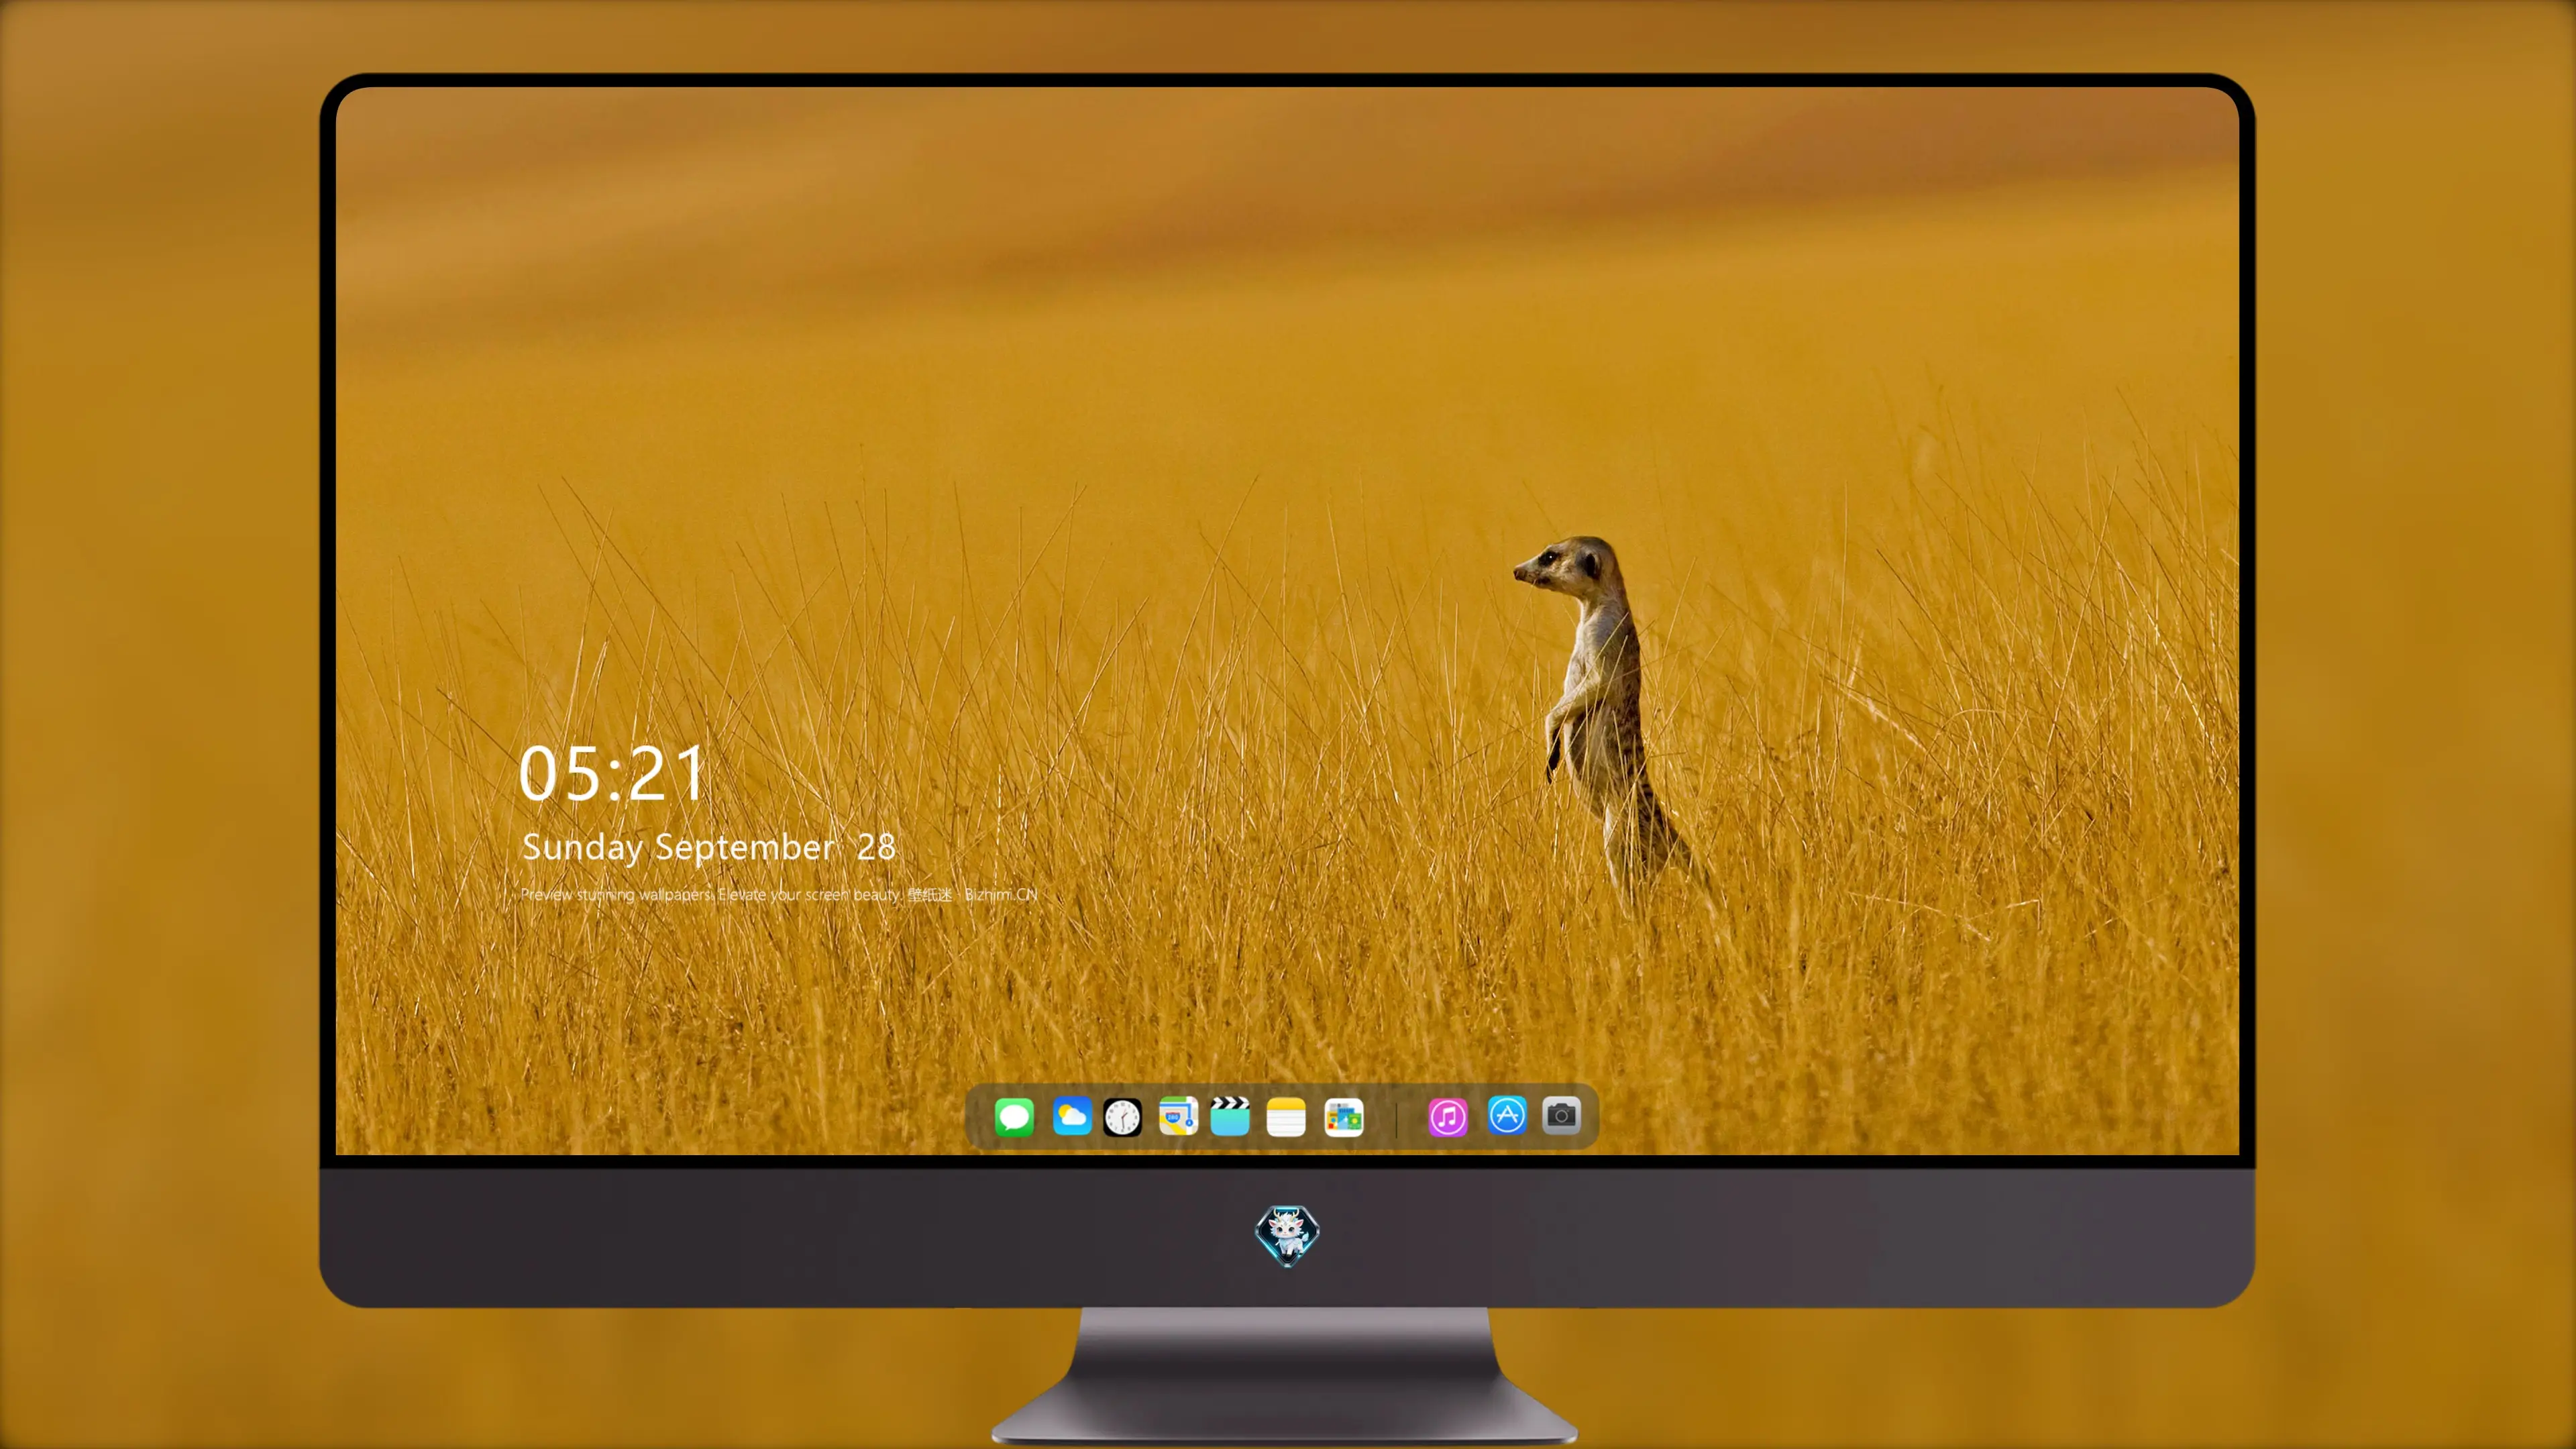Viewport: 2576px width, 1449px height.
Task: Launch the iTunes music app
Action: point(1448,1117)
